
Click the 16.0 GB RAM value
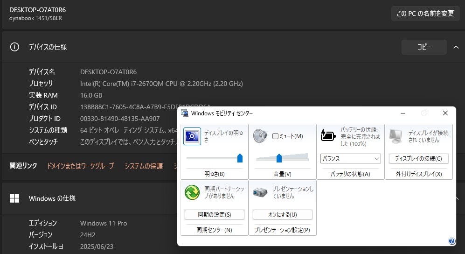coord(91,95)
